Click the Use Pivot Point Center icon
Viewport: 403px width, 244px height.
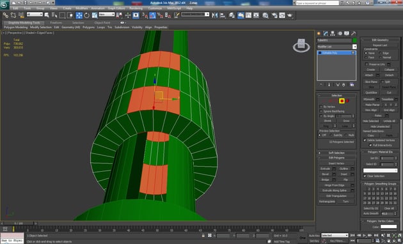click(119, 15)
